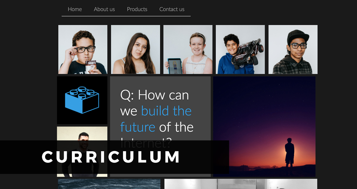Click the 'build the future' blue text
This screenshot has height=189, width=357.
tap(156, 119)
